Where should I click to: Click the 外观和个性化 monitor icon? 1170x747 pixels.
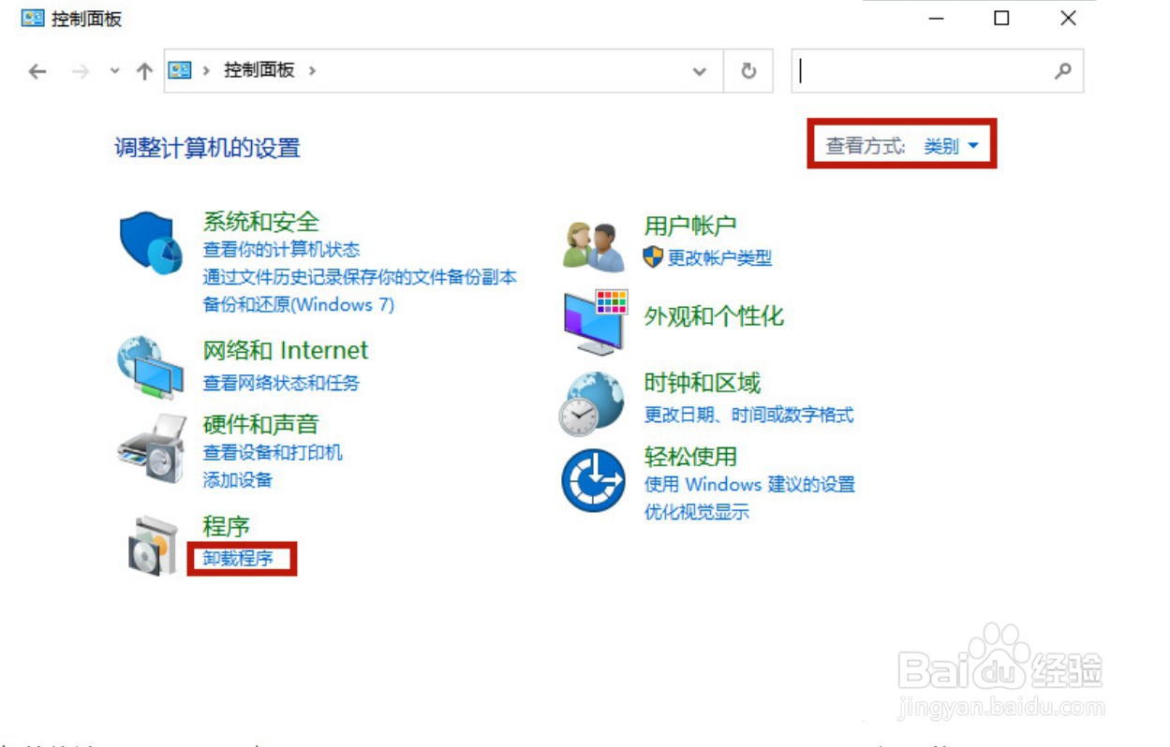[x=593, y=320]
